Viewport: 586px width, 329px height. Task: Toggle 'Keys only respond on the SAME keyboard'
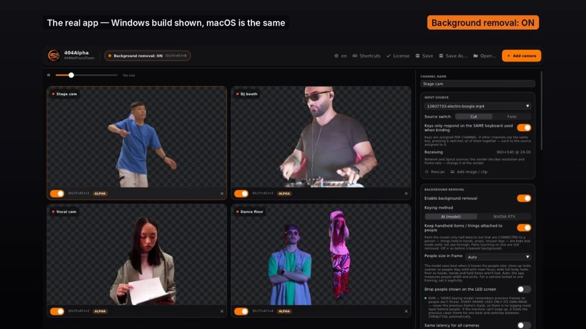[x=524, y=127]
